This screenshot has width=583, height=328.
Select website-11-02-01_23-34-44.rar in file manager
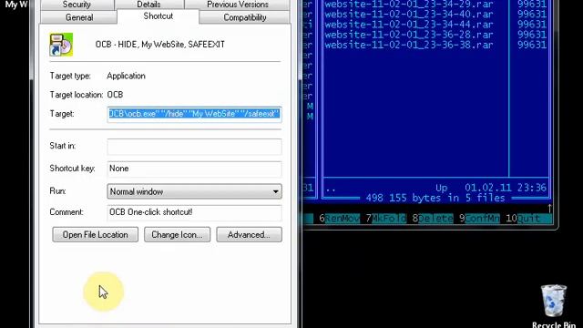coord(409,25)
